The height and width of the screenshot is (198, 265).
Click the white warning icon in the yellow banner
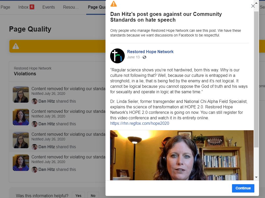tap(16, 46)
